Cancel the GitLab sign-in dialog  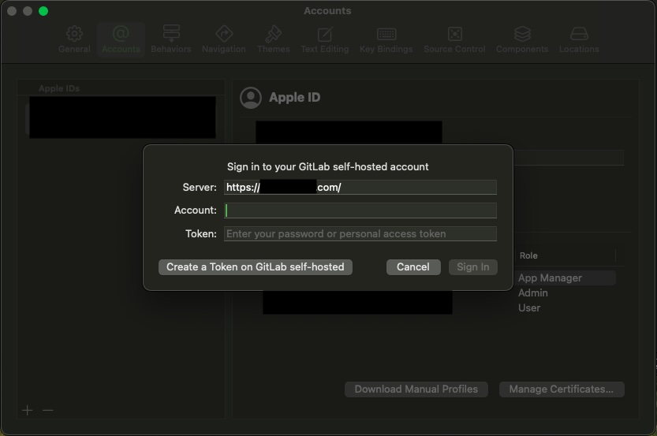[412, 267]
